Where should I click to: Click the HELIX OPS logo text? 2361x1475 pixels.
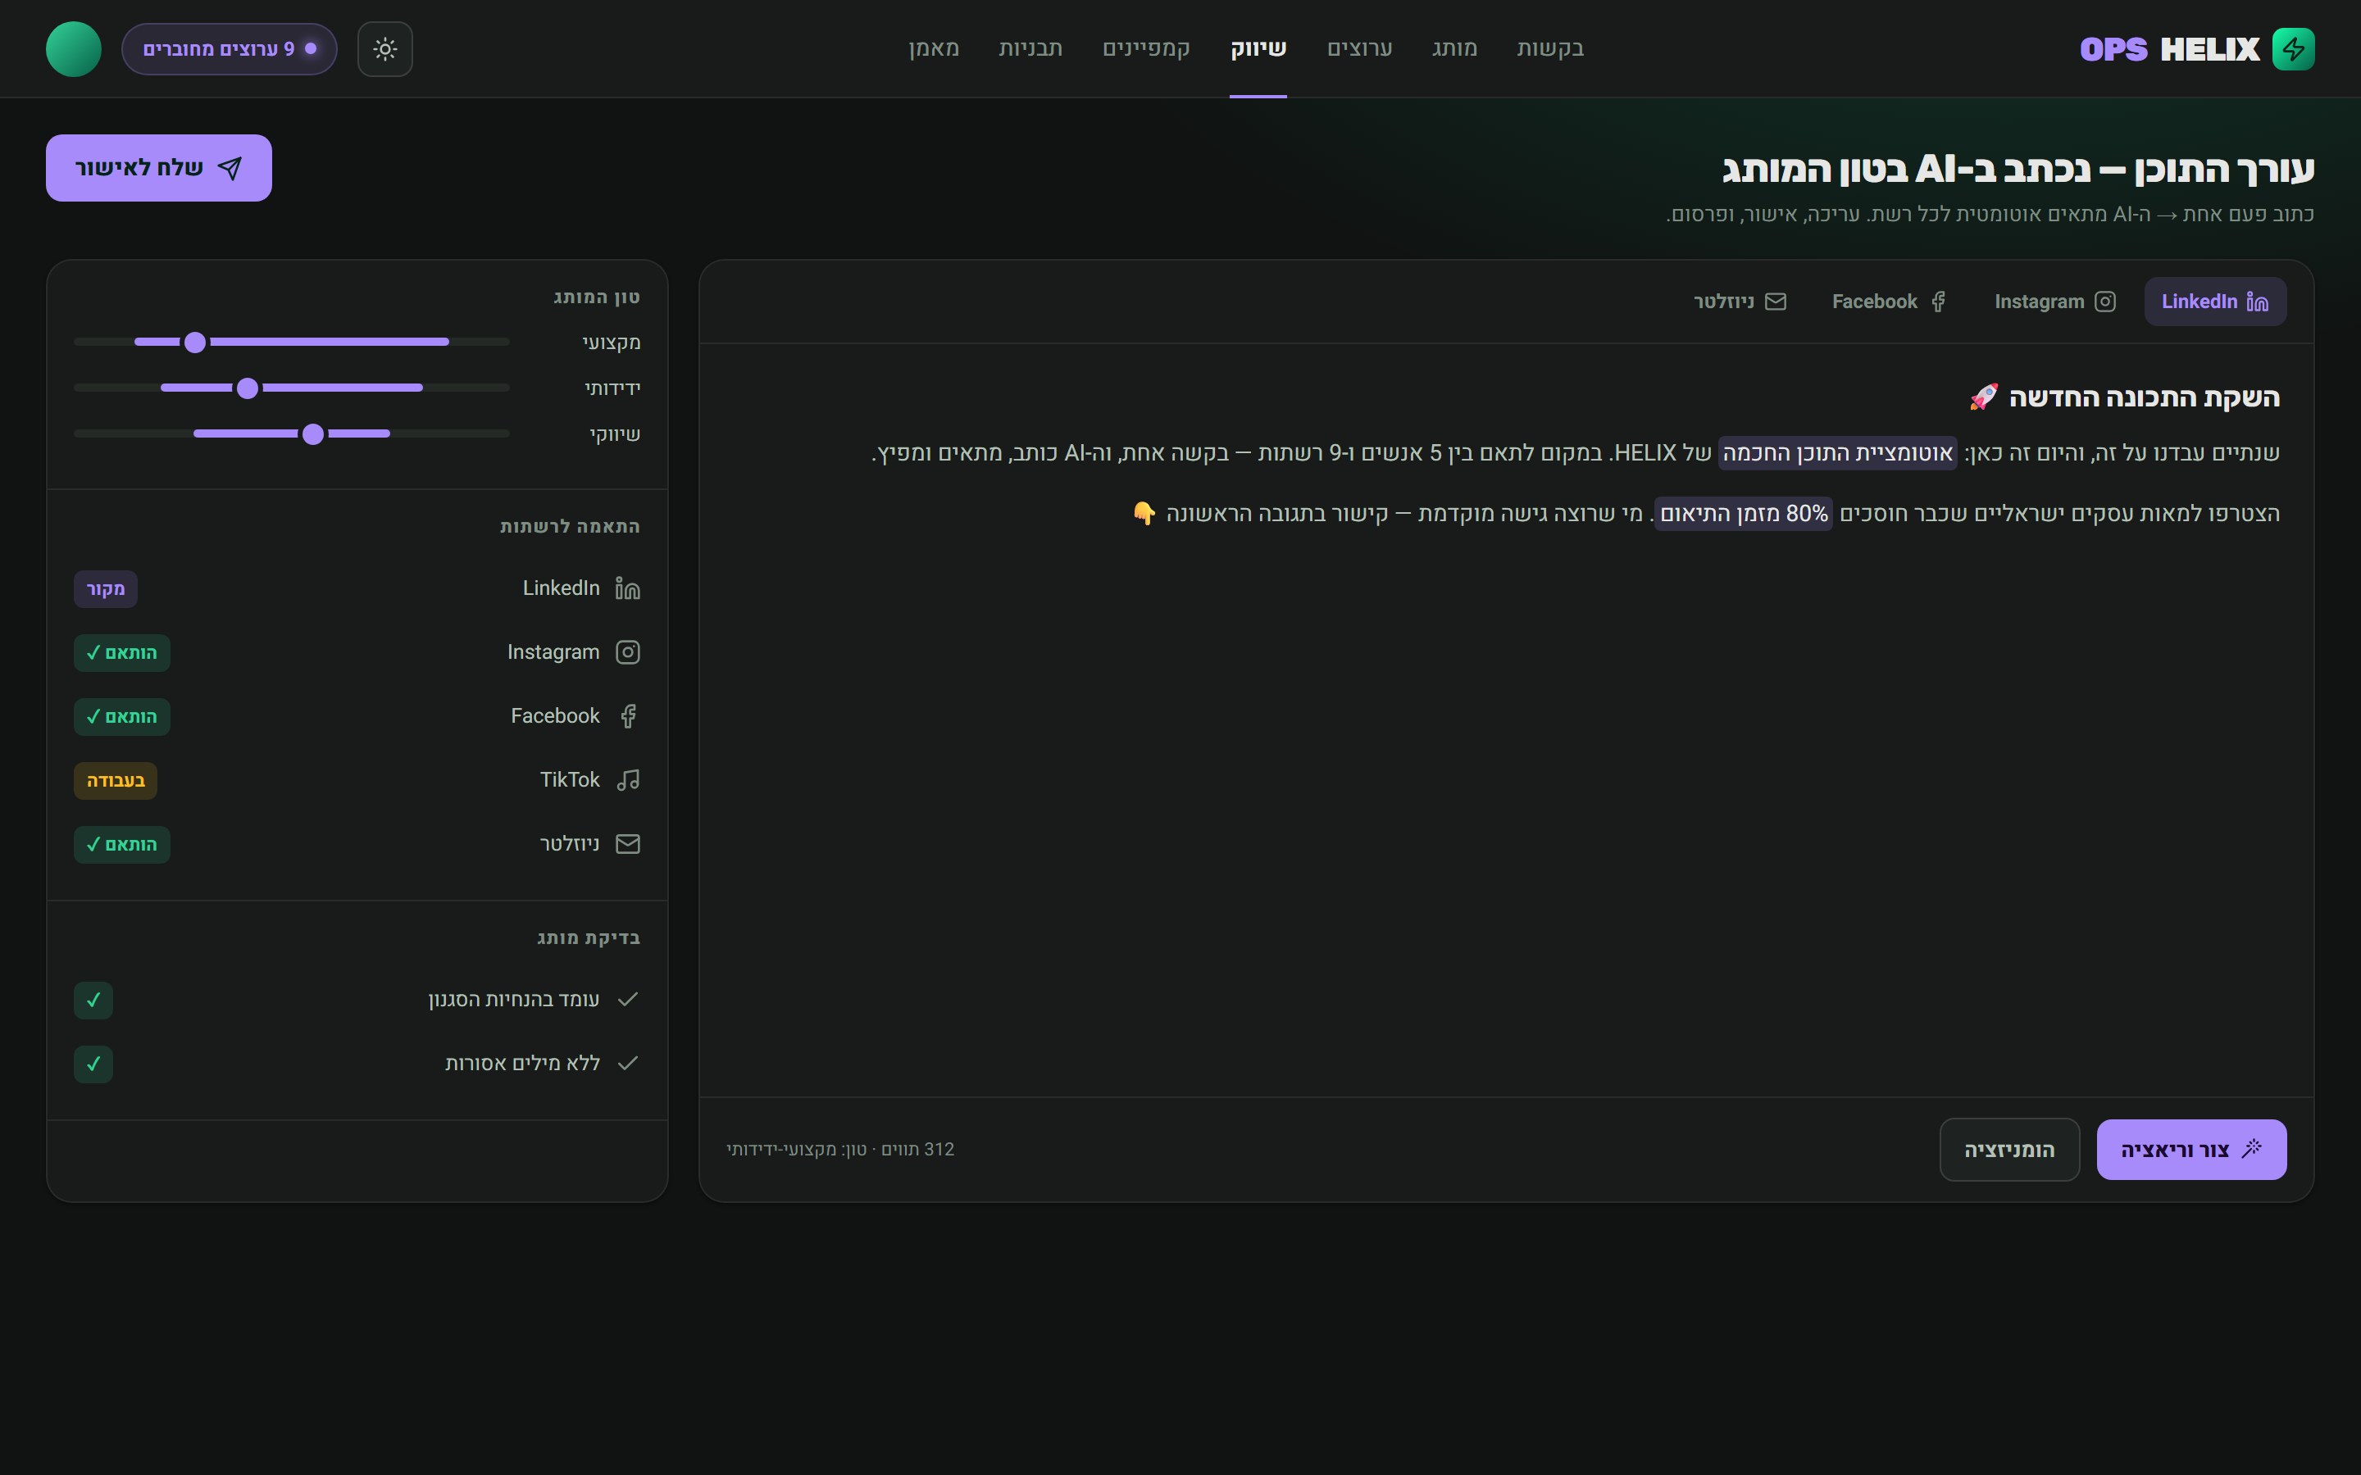point(2170,49)
